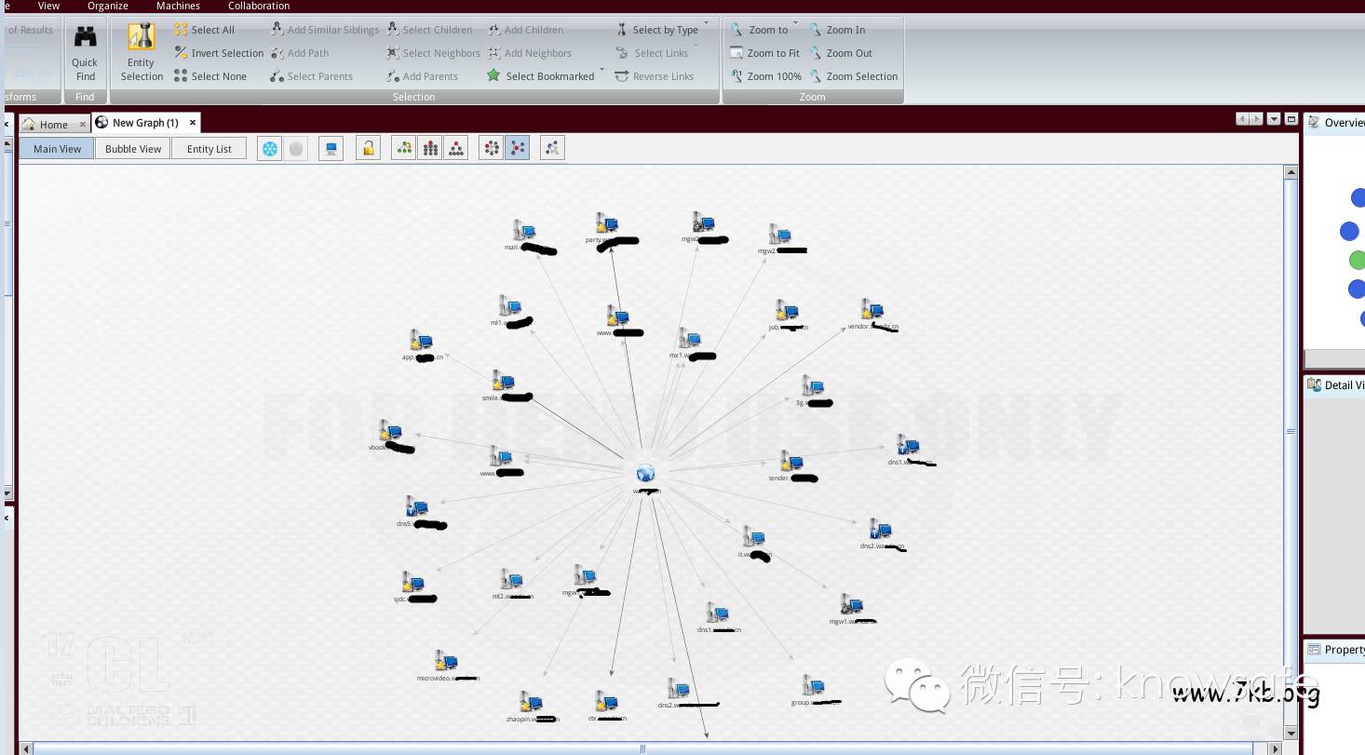1365x755 pixels.
Task: Select the smile. host node
Action: [503, 381]
